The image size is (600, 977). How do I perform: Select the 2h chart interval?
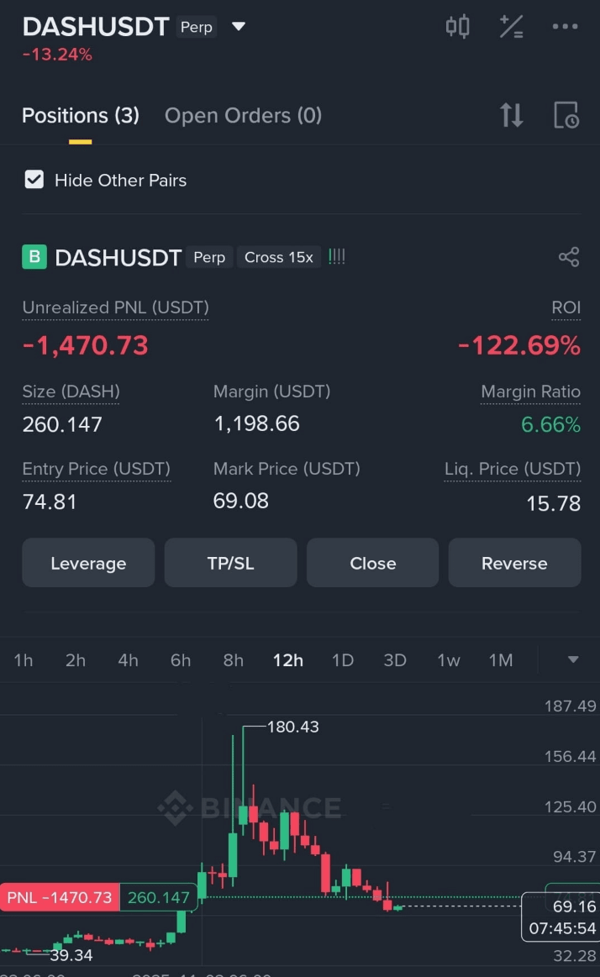pyautogui.click(x=76, y=659)
